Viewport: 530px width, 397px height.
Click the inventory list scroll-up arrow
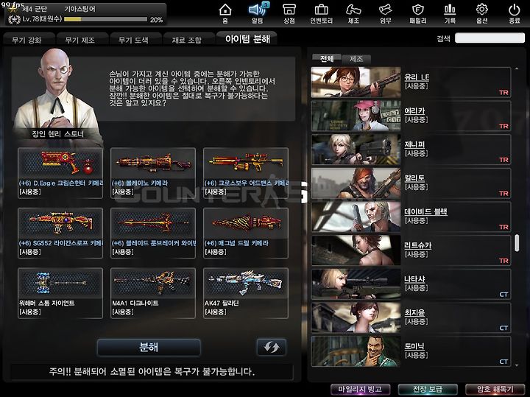517,68
